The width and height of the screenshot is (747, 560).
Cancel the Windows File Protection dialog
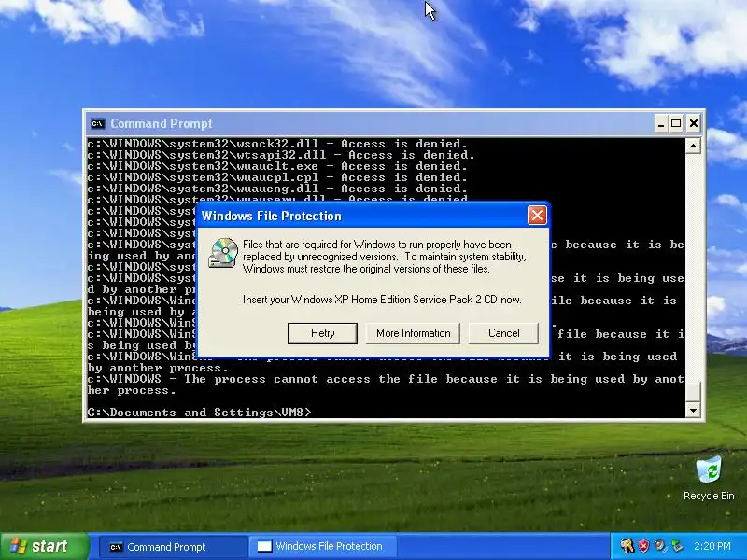click(503, 333)
